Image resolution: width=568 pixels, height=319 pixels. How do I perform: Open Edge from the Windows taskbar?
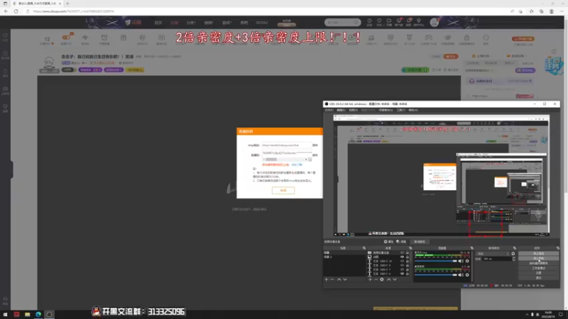(x=38, y=314)
